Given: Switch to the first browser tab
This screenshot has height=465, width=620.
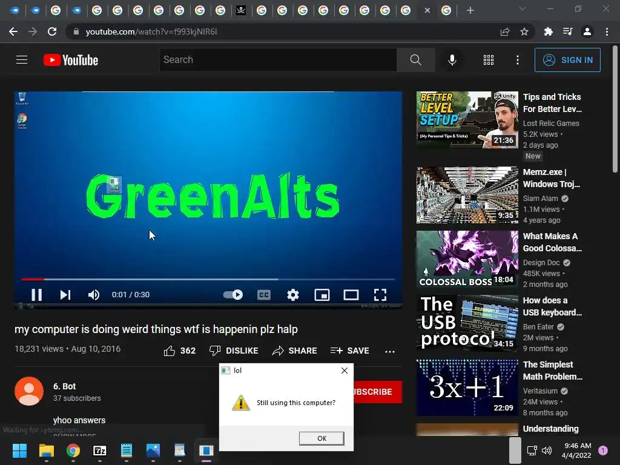Looking at the screenshot, I should pyautogui.click(x=15, y=10).
